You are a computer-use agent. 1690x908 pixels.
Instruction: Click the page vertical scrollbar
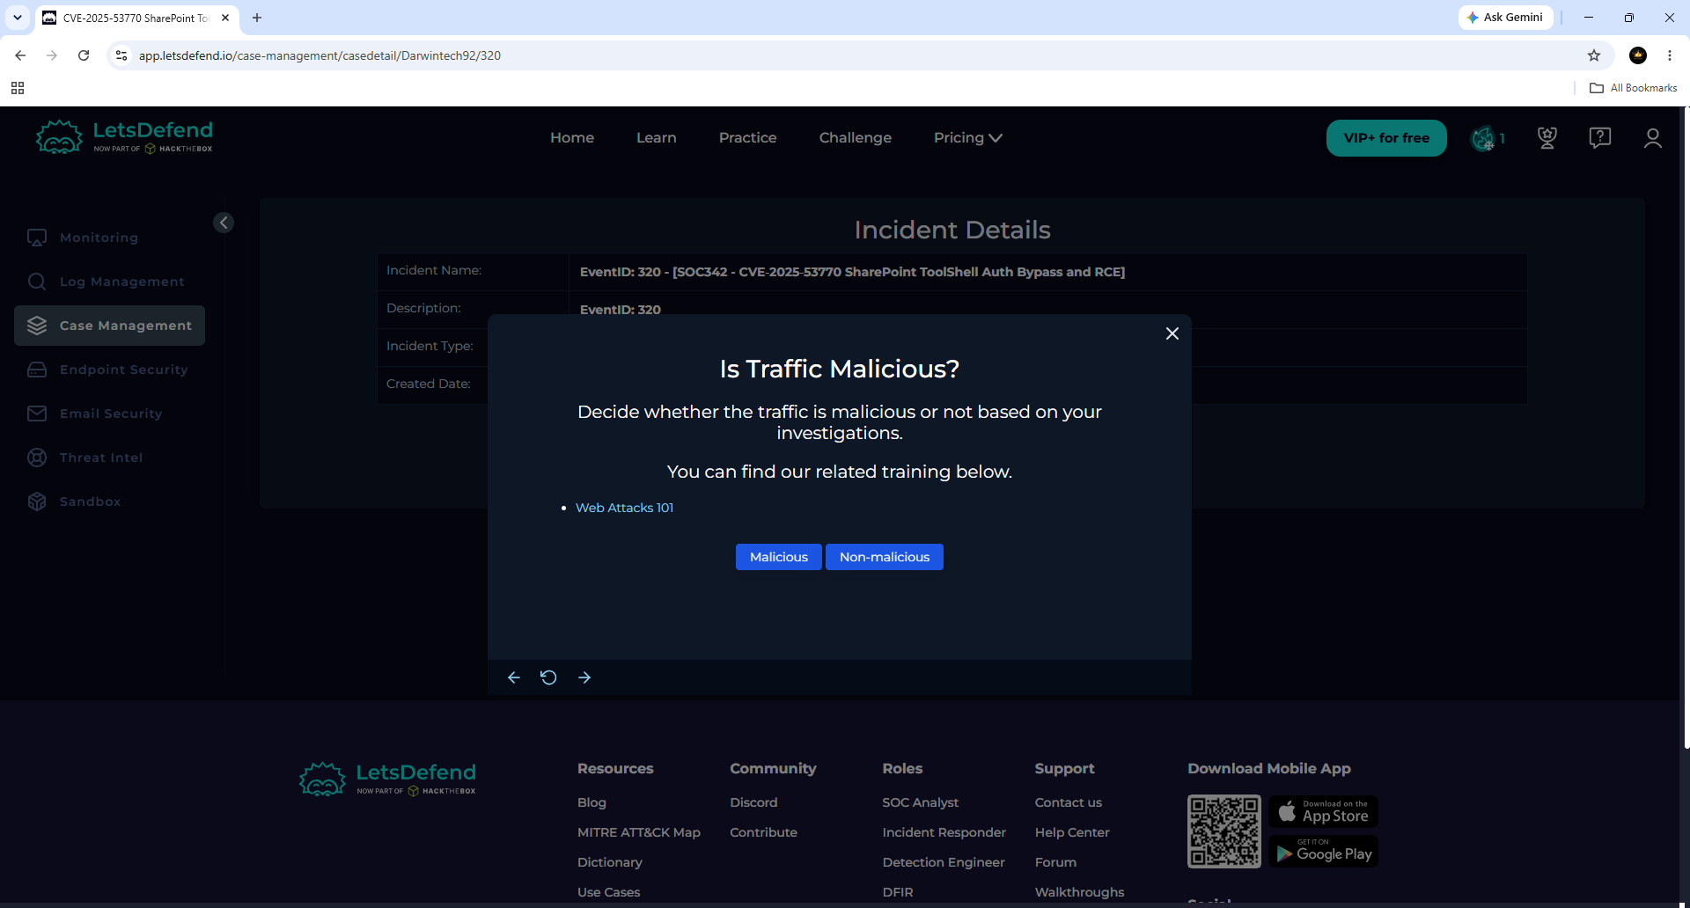tap(1686, 427)
